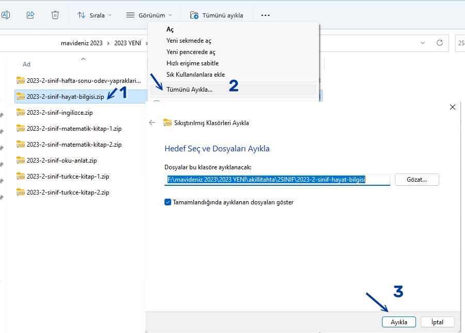Click the Rename icon in the toolbar

click(x=5, y=15)
